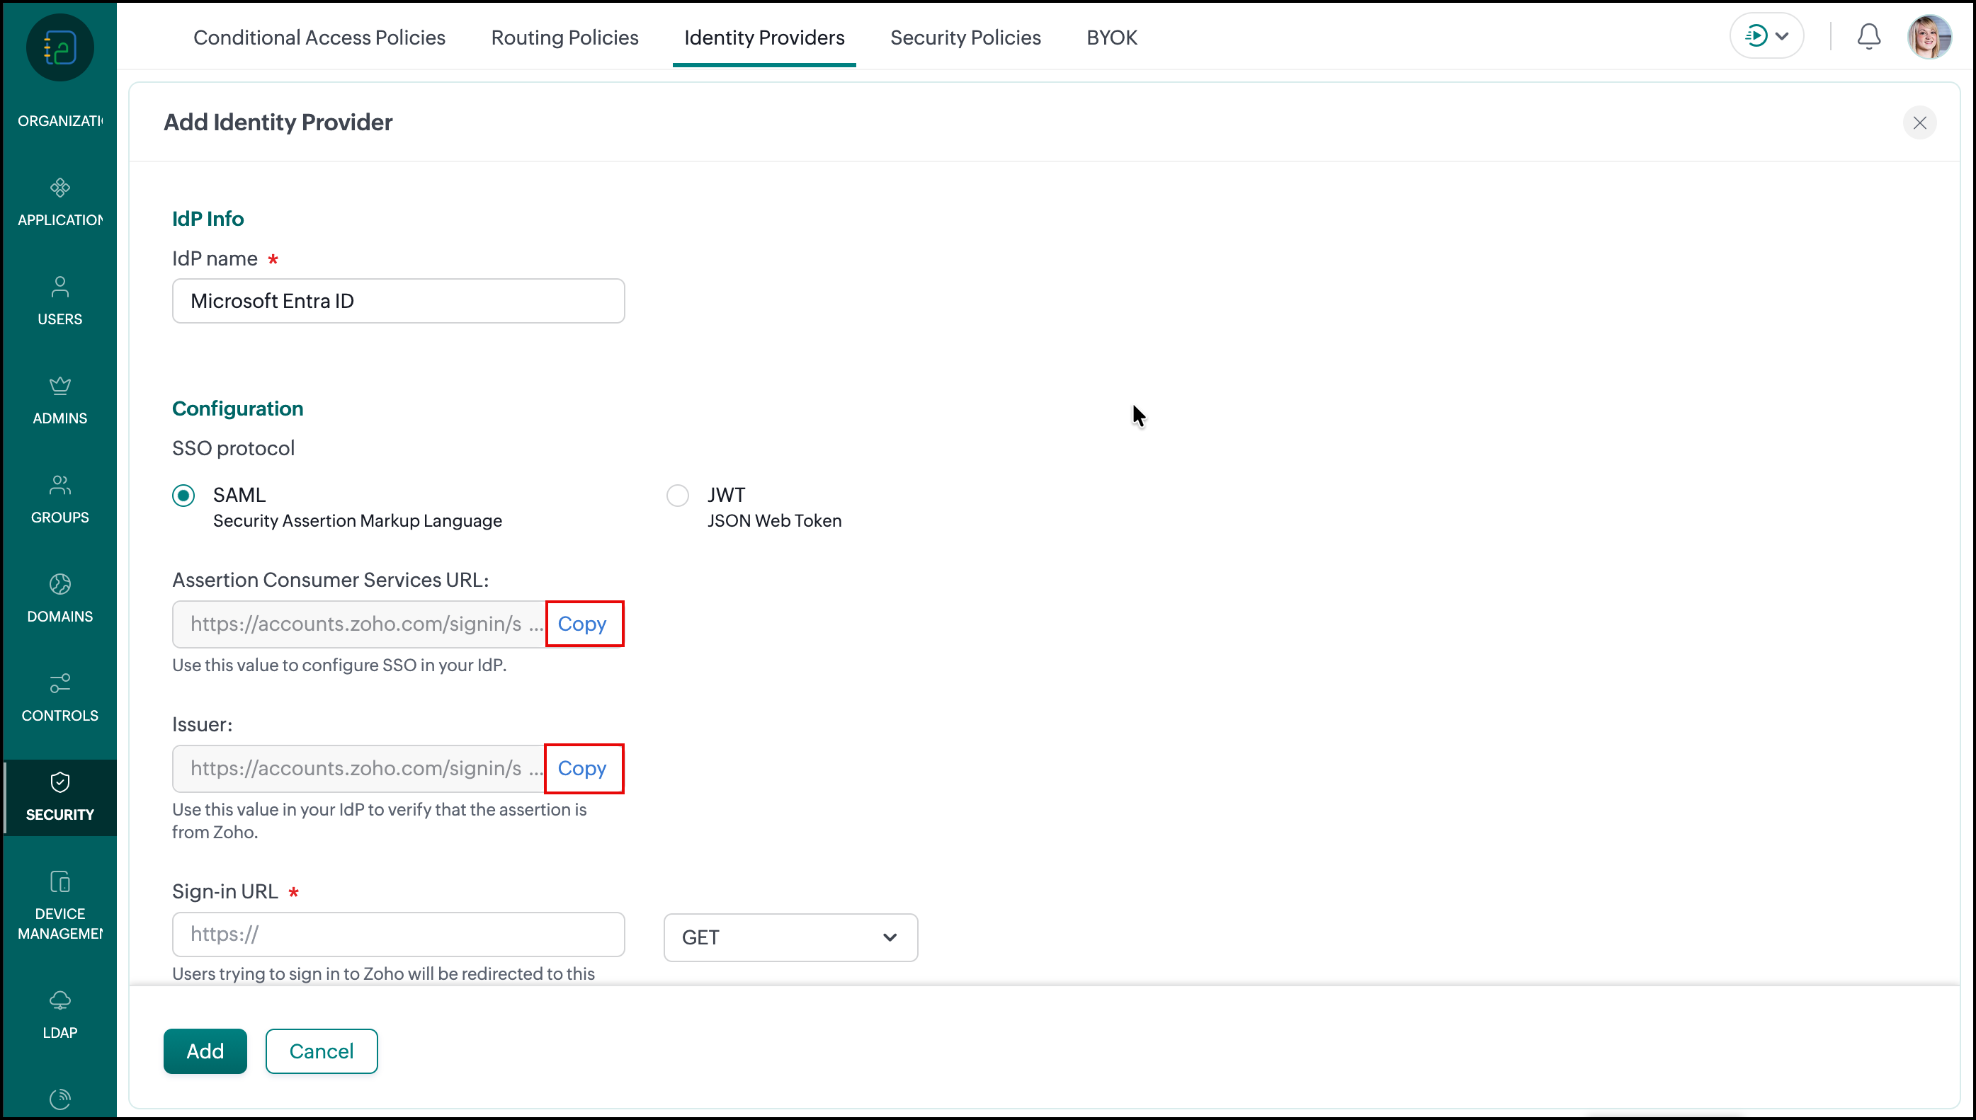This screenshot has width=1976, height=1120.
Task: Open Controls sliders icon in sidebar
Action: pyautogui.click(x=60, y=683)
